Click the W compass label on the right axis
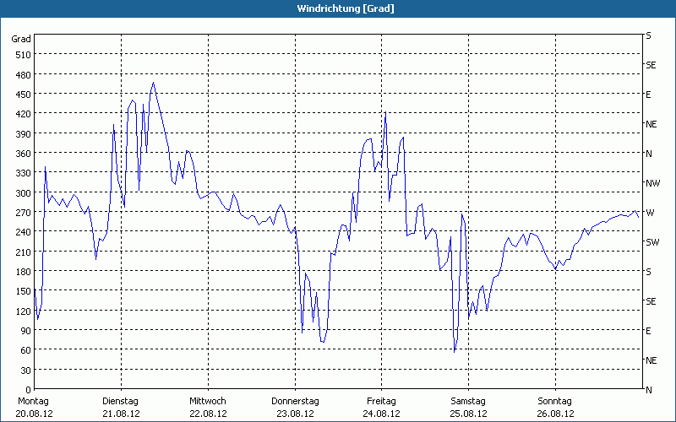The width and height of the screenshot is (676, 422). point(650,213)
